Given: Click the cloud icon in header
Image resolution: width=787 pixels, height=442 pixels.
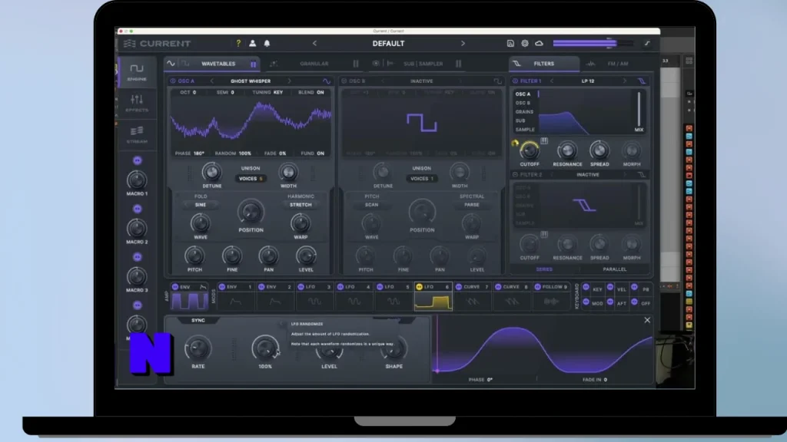Looking at the screenshot, I should tap(539, 44).
